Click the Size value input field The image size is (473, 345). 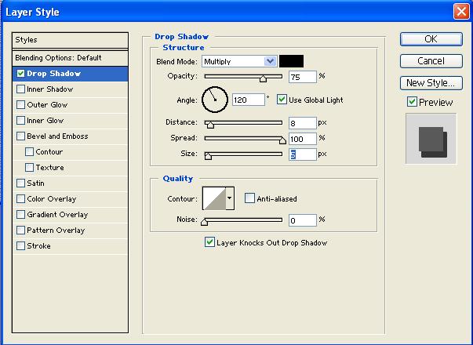click(302, 154)
